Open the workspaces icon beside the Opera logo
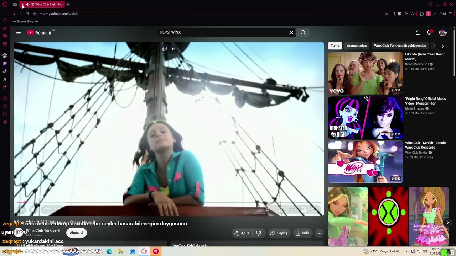 coord(15,5)
